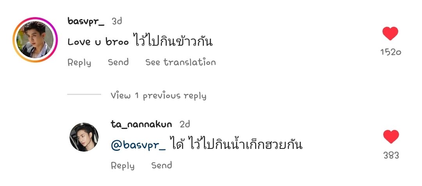Screen dimensions: 422x186
Task: Tap the 2d timestamp beside ta_nannakun
Action: coord(184,124)
